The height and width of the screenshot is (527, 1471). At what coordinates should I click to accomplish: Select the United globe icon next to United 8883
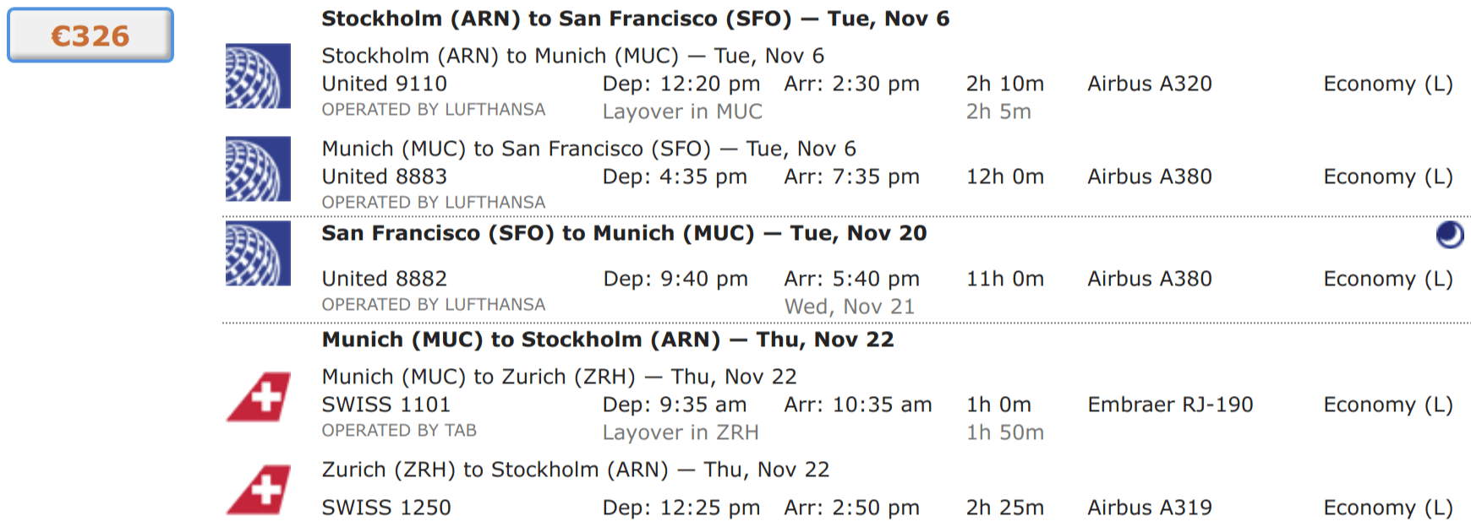click(x=256, y=169)
